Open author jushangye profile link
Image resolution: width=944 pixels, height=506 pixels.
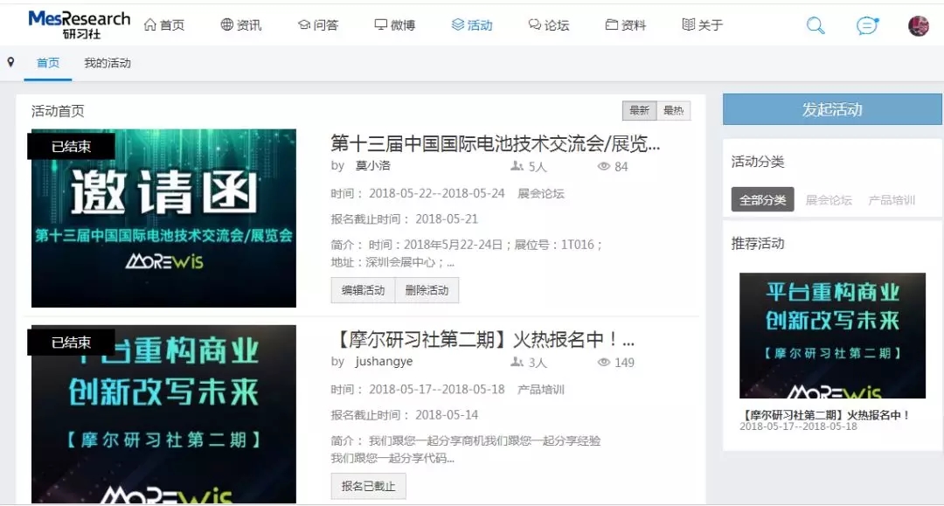tap(384, 361)
